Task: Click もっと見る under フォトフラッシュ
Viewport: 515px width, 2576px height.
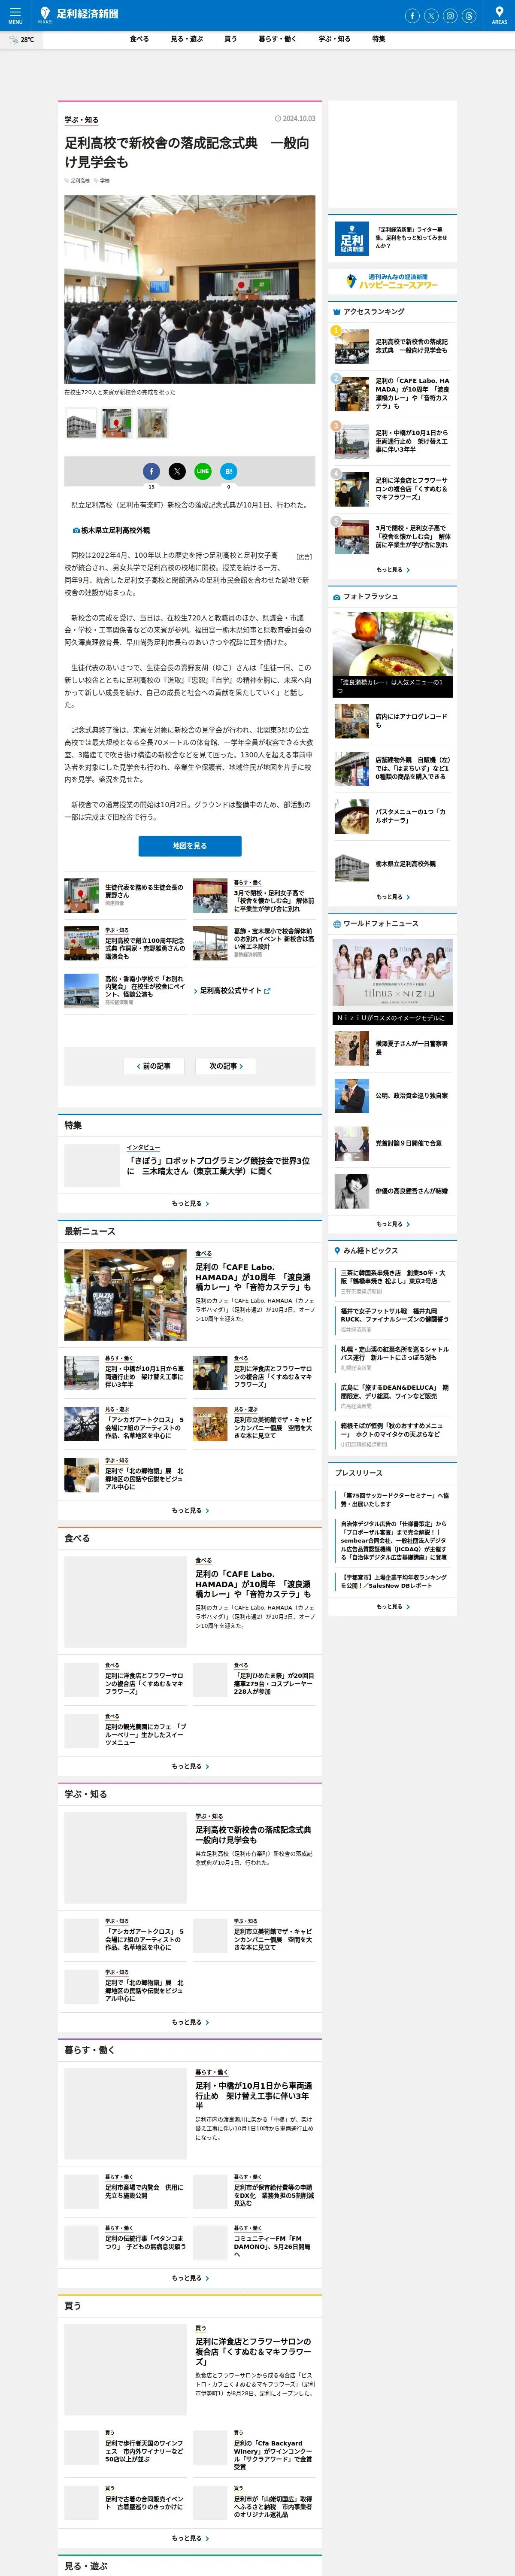Action: pyautogui.click(x=392, y=897)
